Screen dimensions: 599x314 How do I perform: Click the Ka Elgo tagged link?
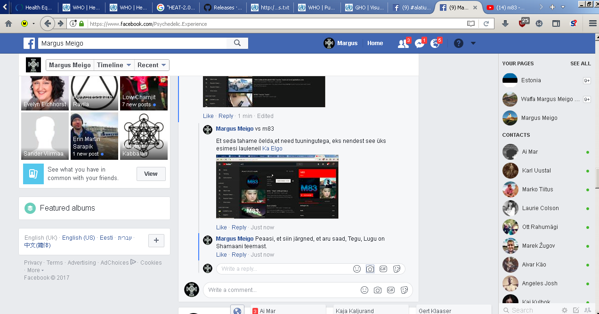pyautogui.click(x=272, y=149)
